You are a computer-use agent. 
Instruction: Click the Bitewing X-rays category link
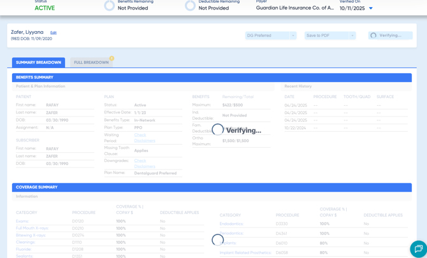tap(31, 235)
